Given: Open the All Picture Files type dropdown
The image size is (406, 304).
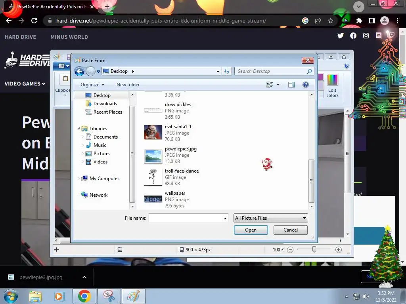Looking at the screenshot, I should point(270,218).
